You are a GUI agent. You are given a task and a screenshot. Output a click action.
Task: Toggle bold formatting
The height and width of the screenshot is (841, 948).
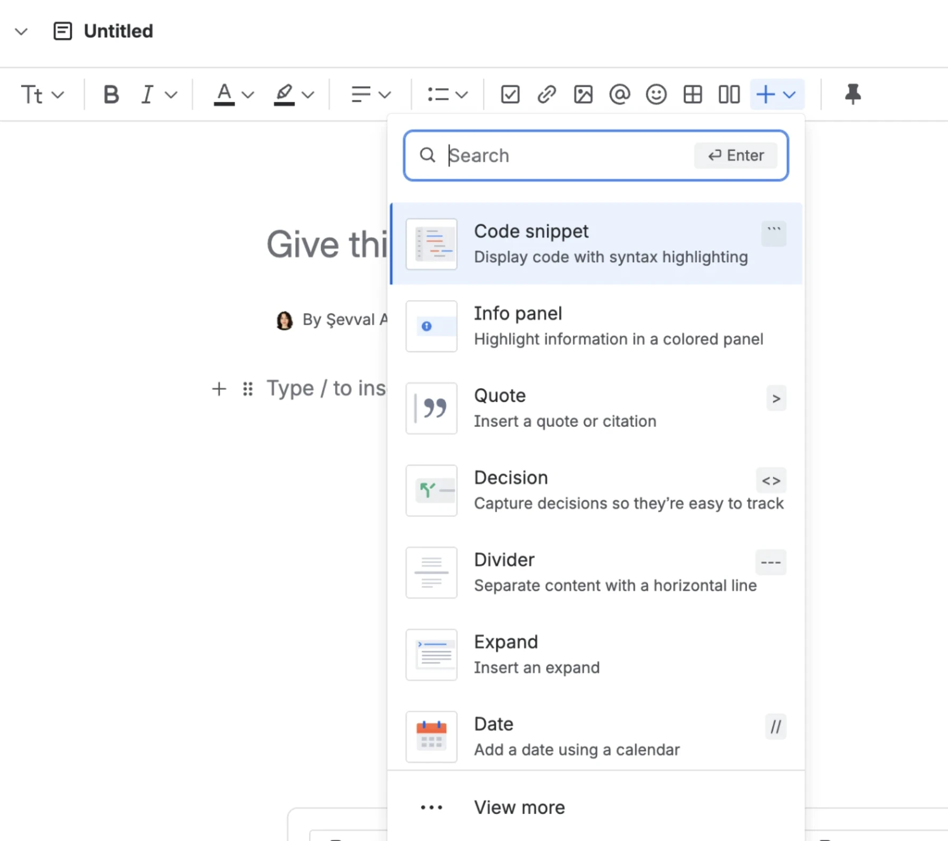[111, 95]
